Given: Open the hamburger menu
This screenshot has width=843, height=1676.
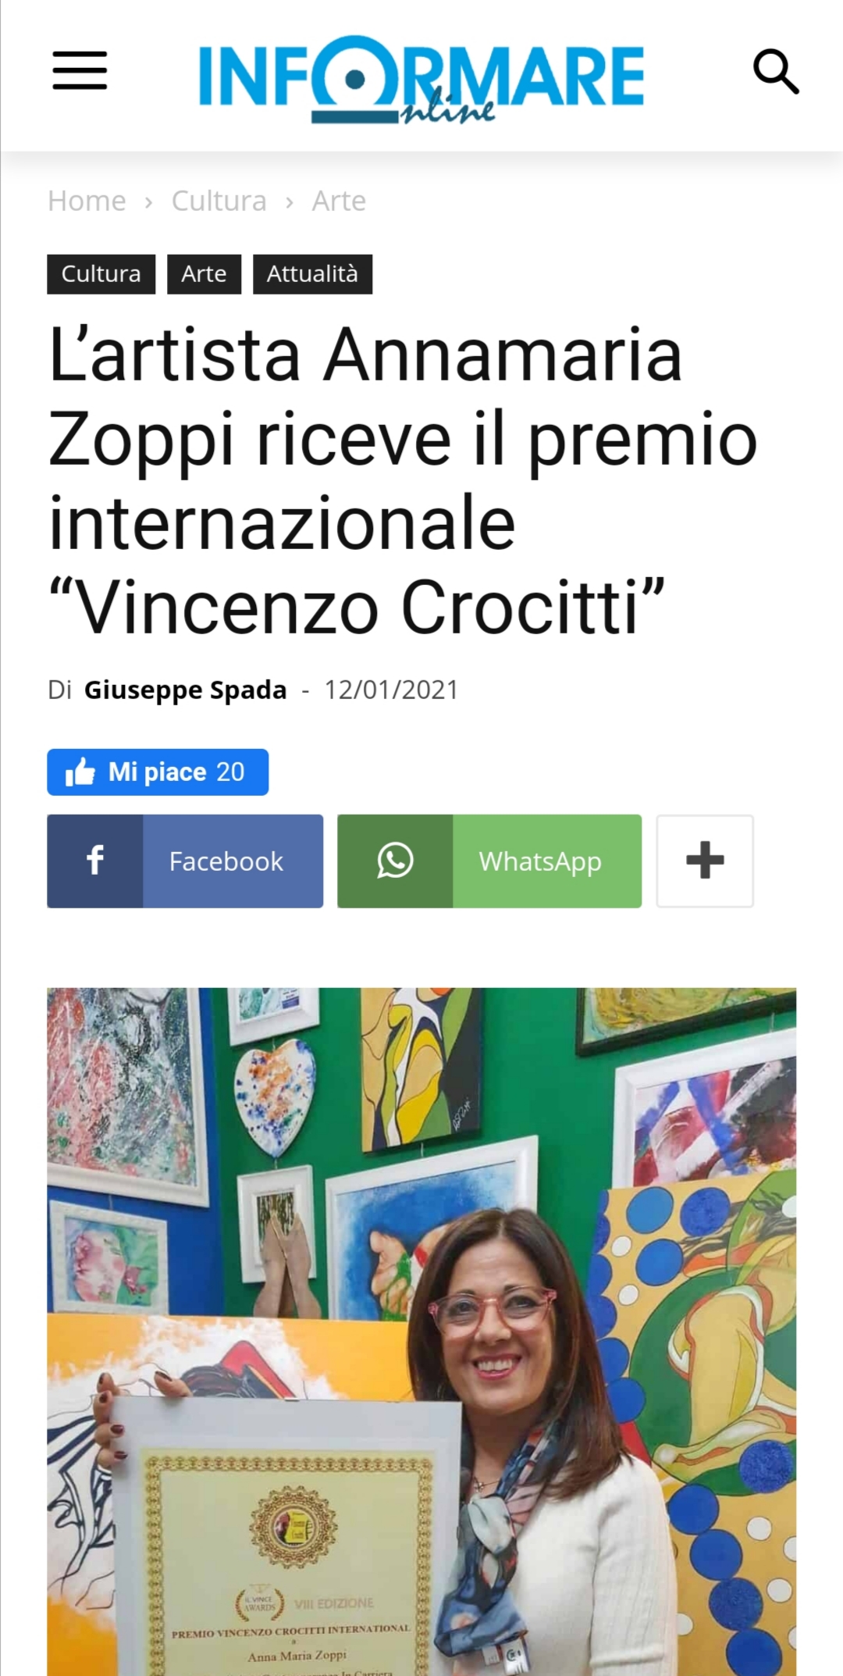Looking at the screenshot, I should click(x=80, y=71).
